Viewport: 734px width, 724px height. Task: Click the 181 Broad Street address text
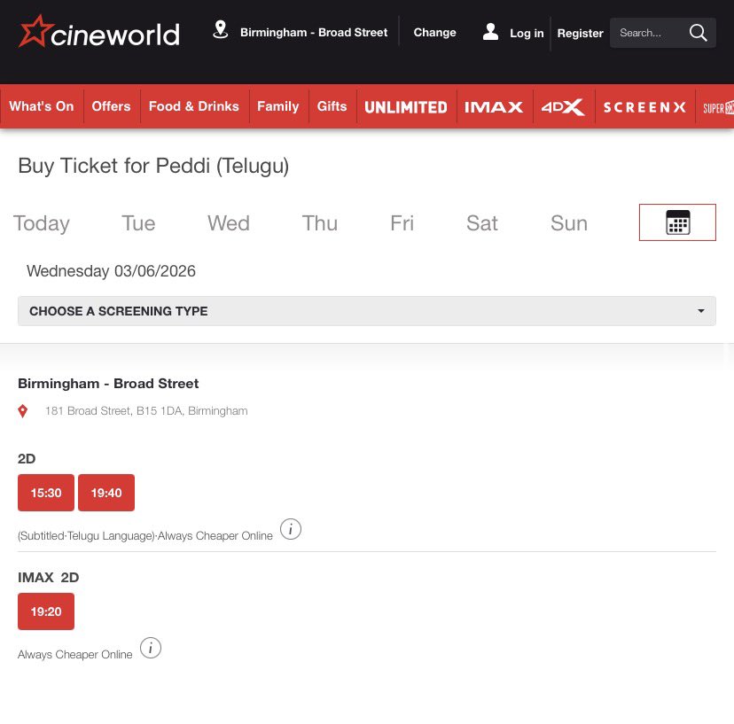(x=146, y=411)
